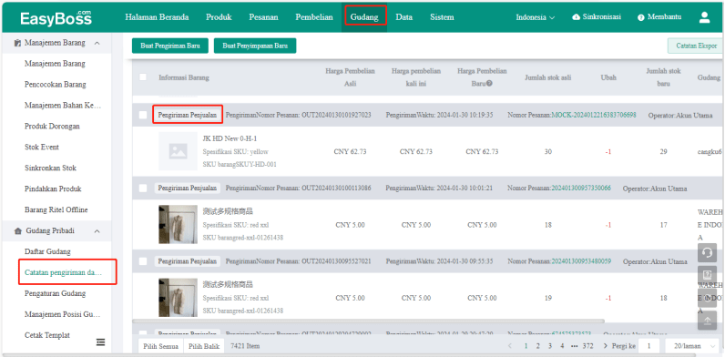The width and height of the screenshot is (725, 357).
Task: Click the floating help guide icon
Action: click(707, 275)
